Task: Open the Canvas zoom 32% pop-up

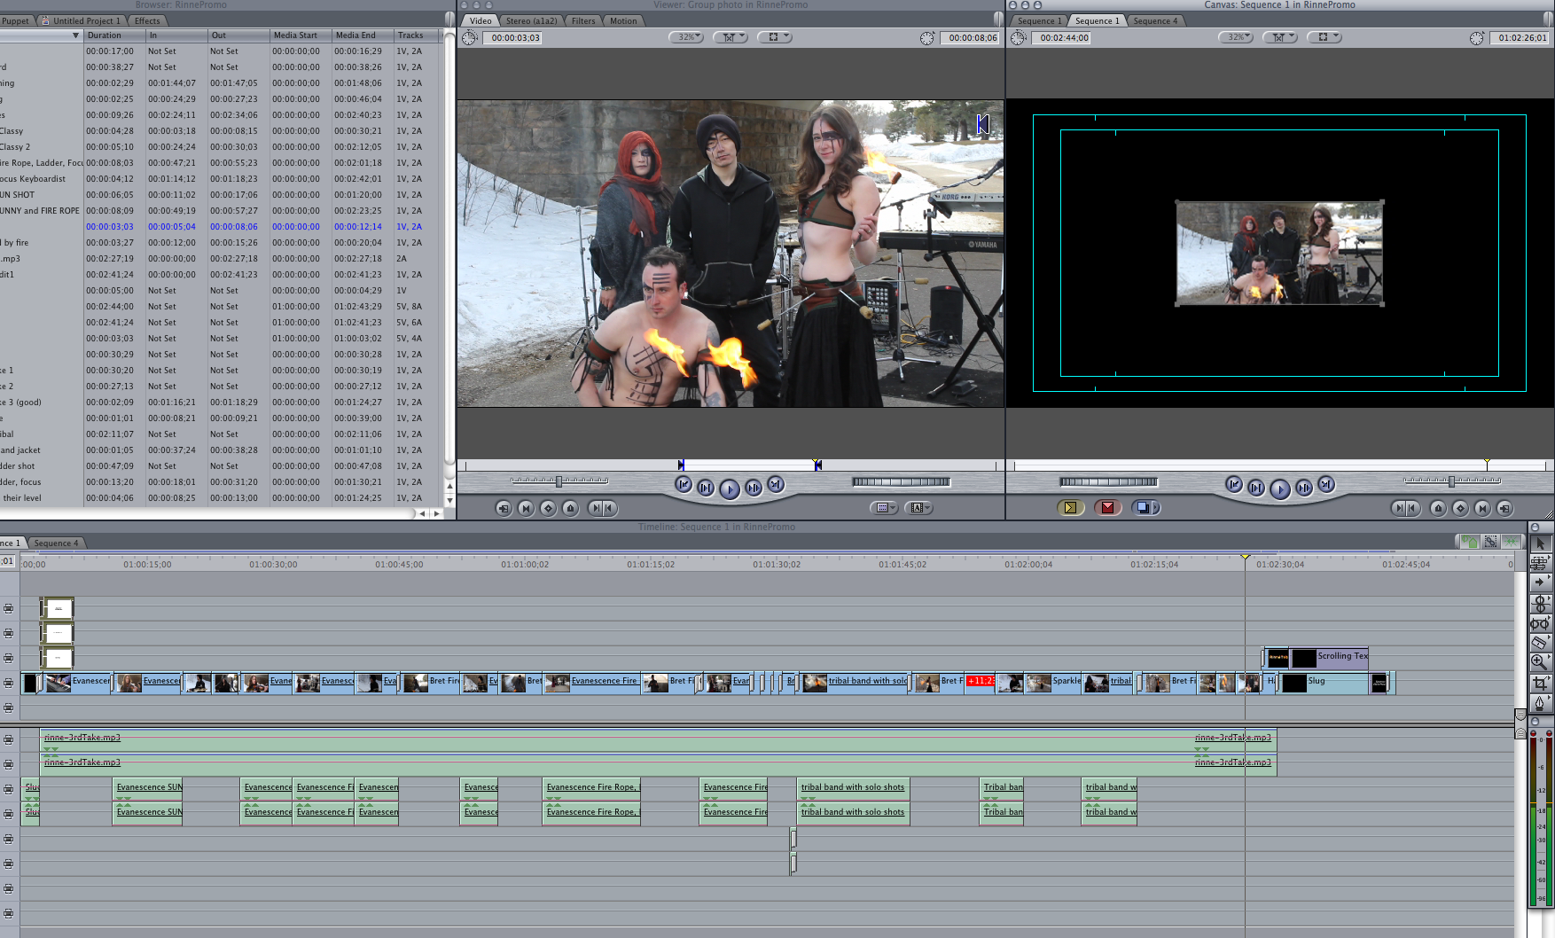Action: click(1236, 37)
